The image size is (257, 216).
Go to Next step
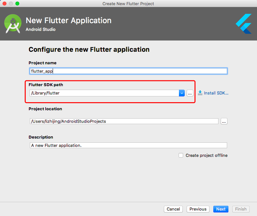(221, 209)
